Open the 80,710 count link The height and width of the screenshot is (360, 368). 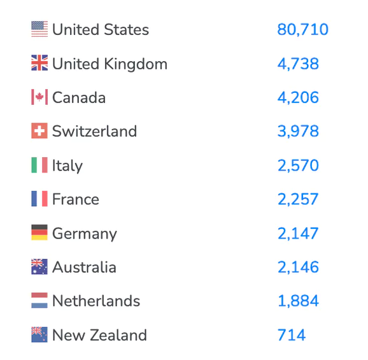pyautogui.click(x=302, y=29)
